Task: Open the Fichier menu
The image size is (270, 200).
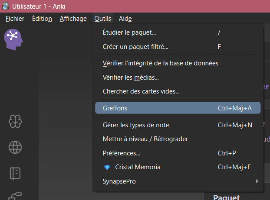Action: click(x=15, y=18)
